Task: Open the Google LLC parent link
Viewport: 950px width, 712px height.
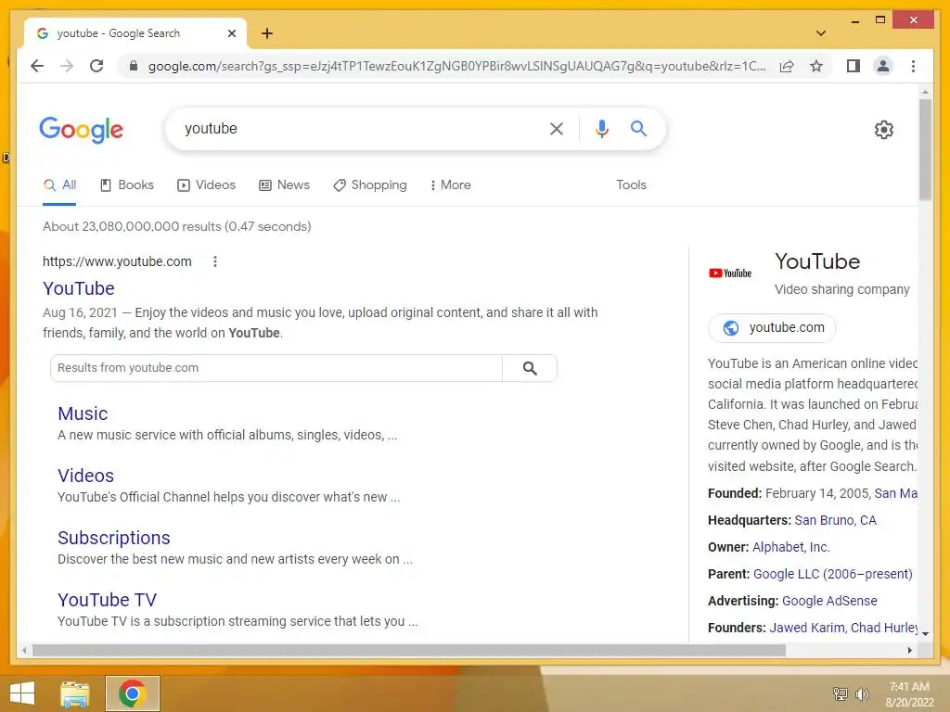Action: click(832, 574)
